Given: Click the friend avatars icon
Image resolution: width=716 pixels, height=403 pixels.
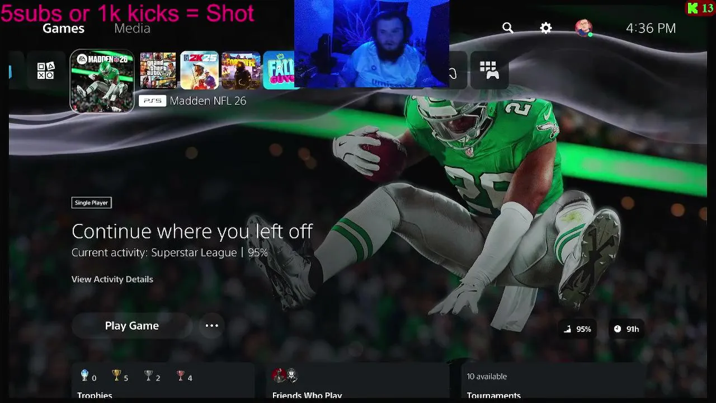Looking at the screenshot, I should coord(285,376).
